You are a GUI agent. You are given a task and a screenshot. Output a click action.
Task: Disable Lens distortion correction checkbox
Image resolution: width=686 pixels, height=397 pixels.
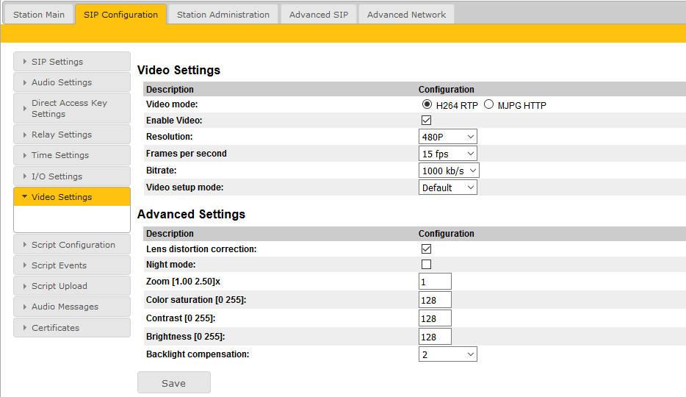coord(426,249)
